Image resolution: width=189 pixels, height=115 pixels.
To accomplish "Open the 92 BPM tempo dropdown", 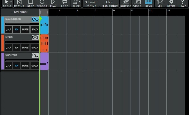I will coord(91,3).
